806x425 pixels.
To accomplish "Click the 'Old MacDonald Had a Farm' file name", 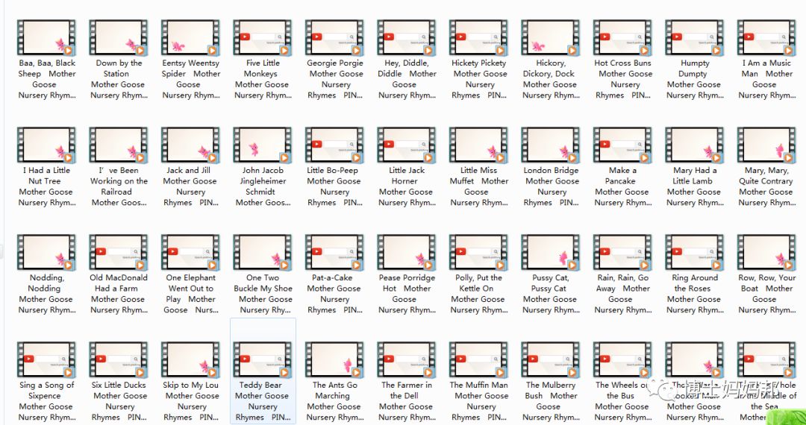I will pyautogui.click(x=119, y=283).
